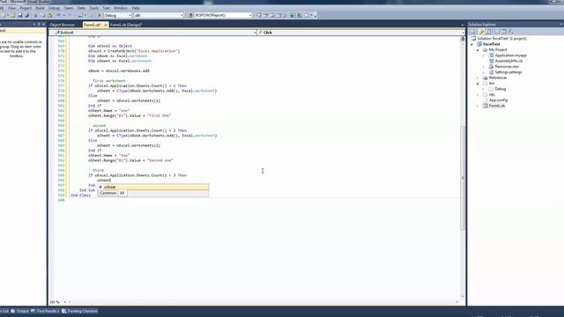Click View Designer icon in Solution Explorer
This screenshot has width=564, height=317.
[503, 32]
